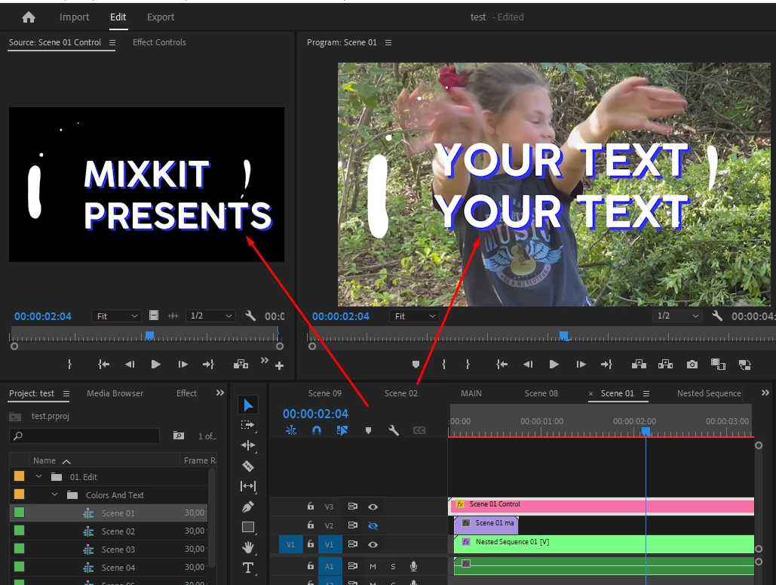
Task: Select the Selection tool arrow
Action: click(248, 405)
